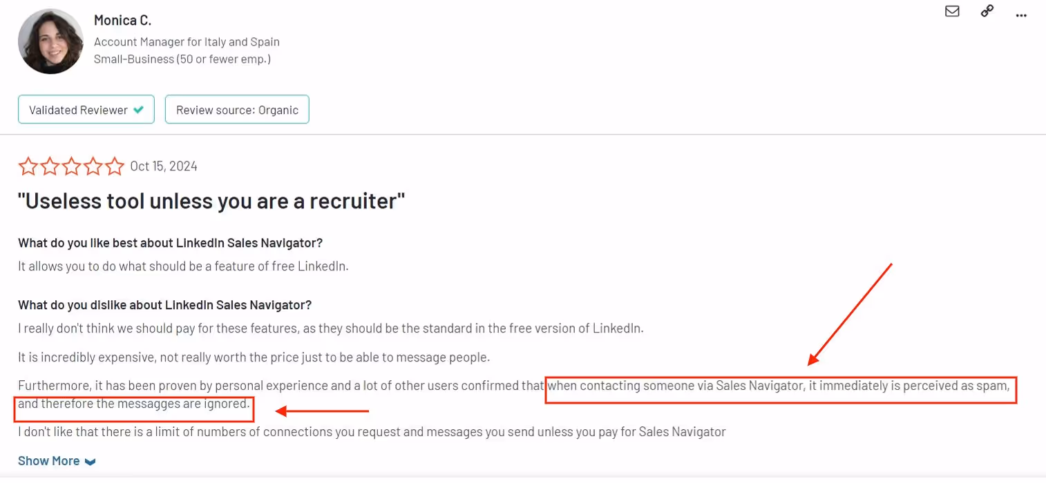Screen dimensions: 1046x483
Task: Click the downward chevron next to Show More
Action: [91, 461]
